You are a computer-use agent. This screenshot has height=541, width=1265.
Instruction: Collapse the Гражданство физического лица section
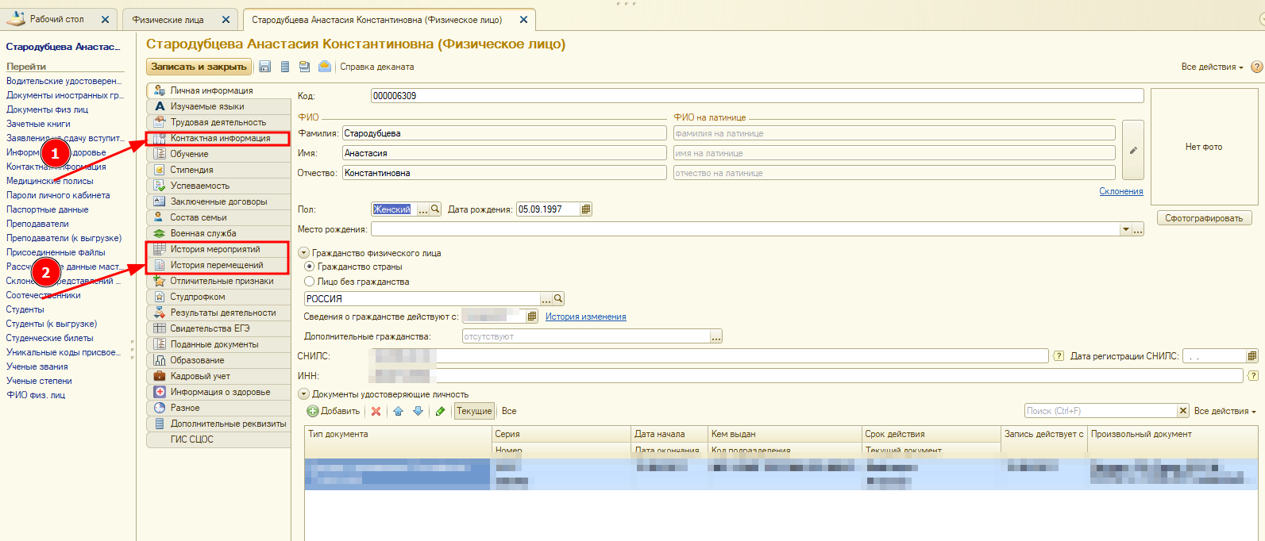pos(303,253)
